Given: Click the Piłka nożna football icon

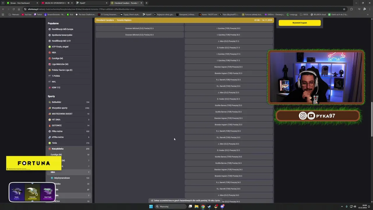Looking at the screenshot, I should coord(50,131).
